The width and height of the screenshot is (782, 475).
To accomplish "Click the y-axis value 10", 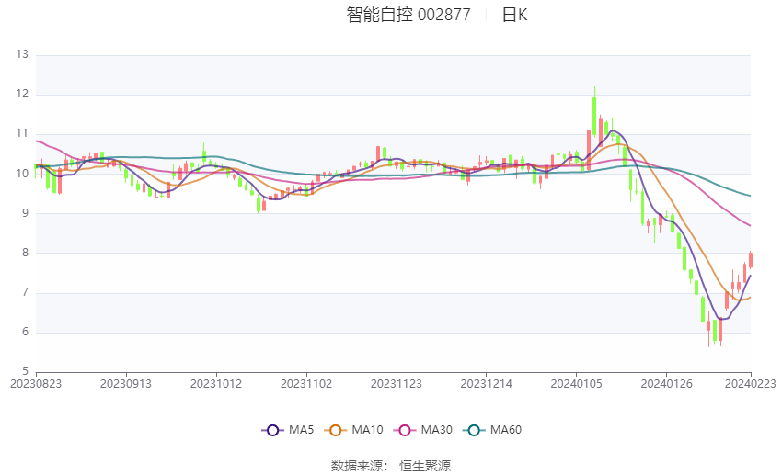I will (x=22, y=174).
